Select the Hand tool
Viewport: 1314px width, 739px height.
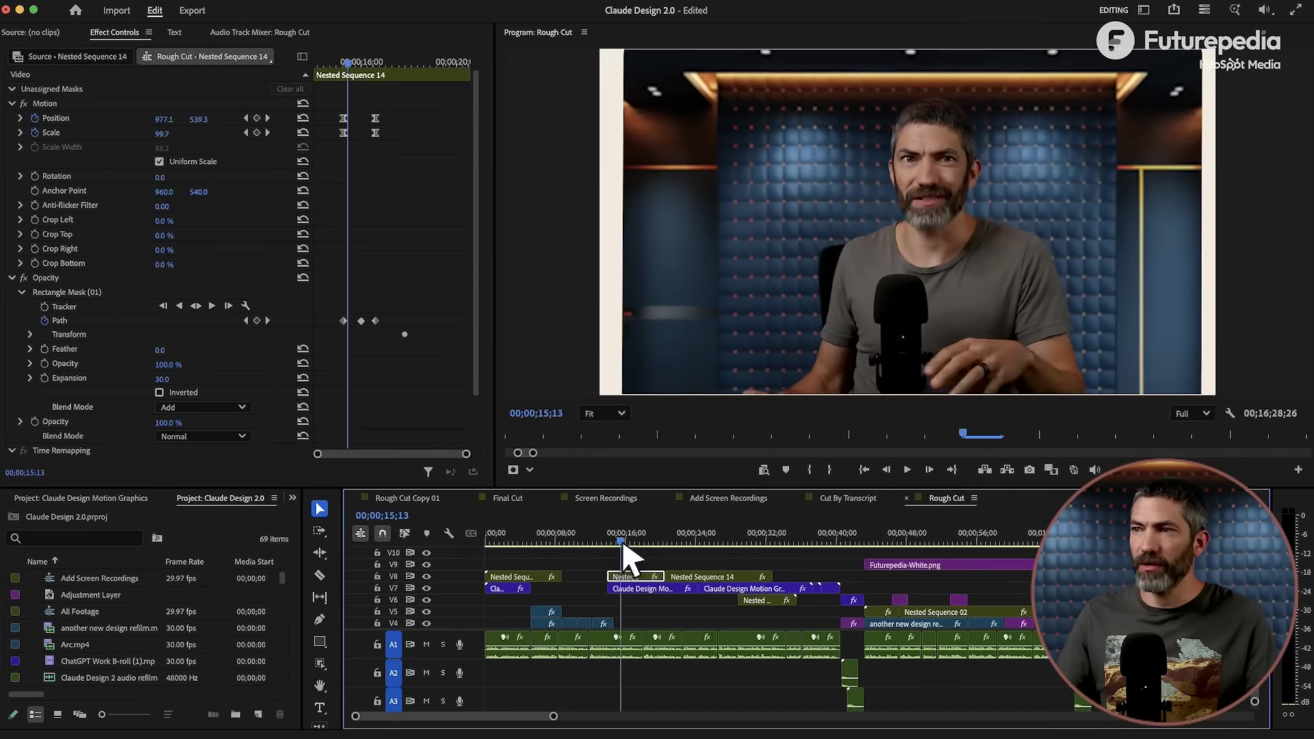(320, 686)
